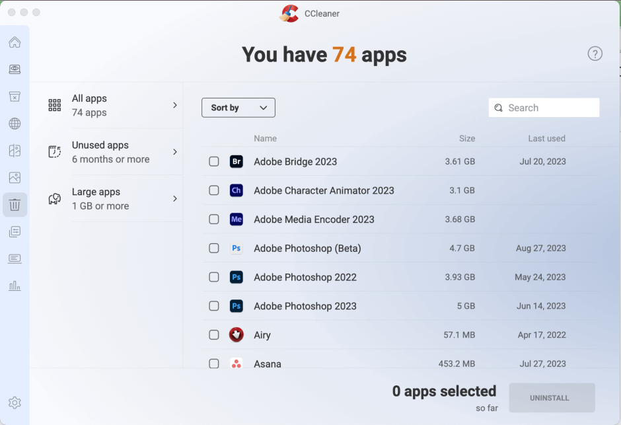Select the Airy app name
Screen dimensions: 621x425
262,335
